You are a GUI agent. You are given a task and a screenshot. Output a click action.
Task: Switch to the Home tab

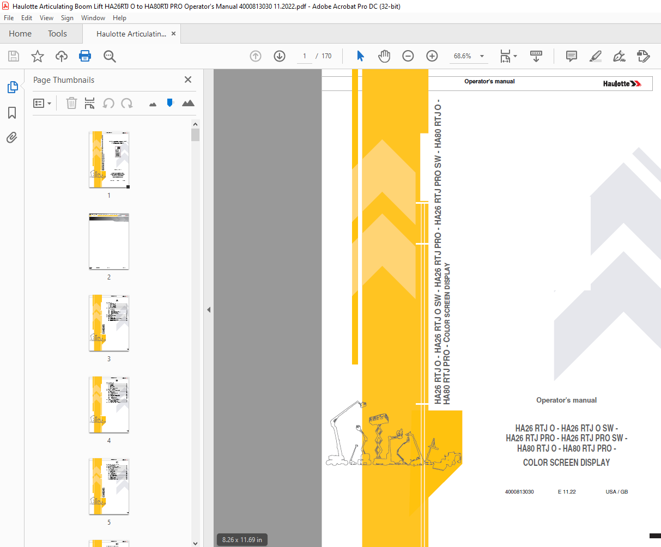tap(20, 34)
